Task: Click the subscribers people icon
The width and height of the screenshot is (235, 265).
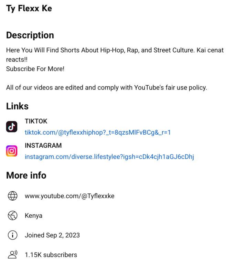Action: pos(12,255)
